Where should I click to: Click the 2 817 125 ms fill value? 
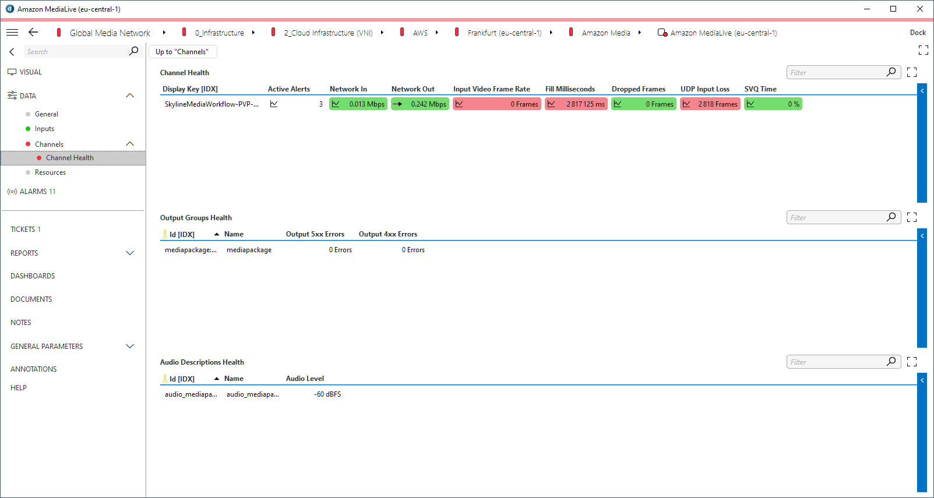pyautogui.click(x=586, y=104)
